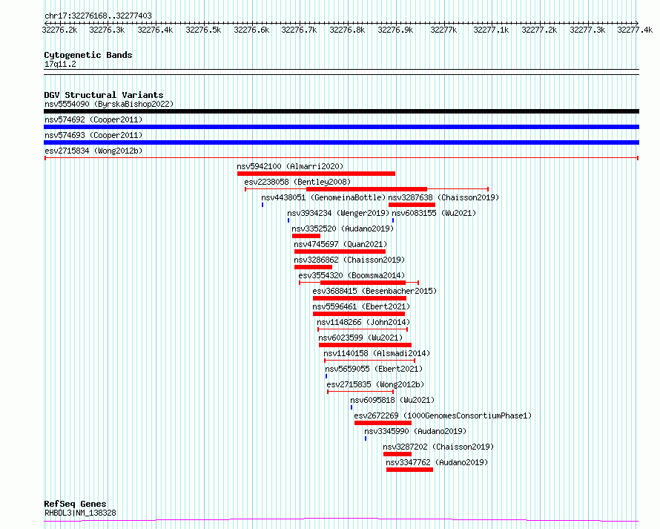The image size is (660, 529).
Task: Select nsv3345990 (Audano2019) label
Action: [415, 431]
